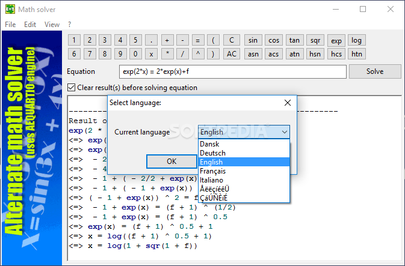This screenshot has width=405, height=266.
Task: Click into the Equation input field
Action: point(233,71)
